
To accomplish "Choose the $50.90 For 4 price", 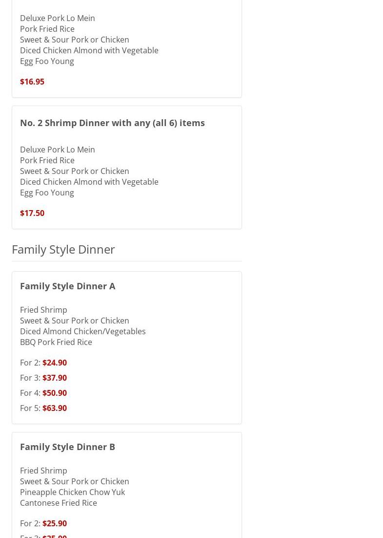I will 55,393.
